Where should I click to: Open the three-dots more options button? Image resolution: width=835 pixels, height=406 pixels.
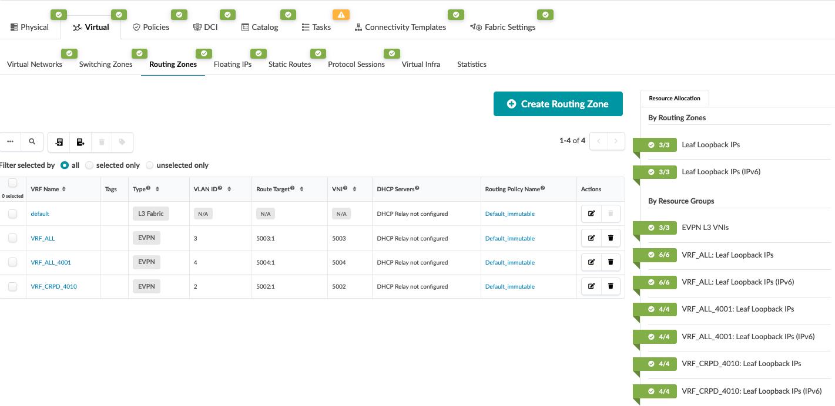click(10, 142)
